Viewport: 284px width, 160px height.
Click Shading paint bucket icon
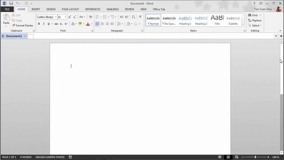[x=128, y=24]
